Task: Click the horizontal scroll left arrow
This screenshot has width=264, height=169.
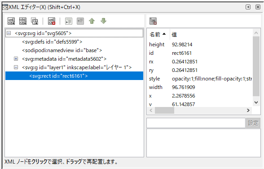Action: (x=151, y=111)
